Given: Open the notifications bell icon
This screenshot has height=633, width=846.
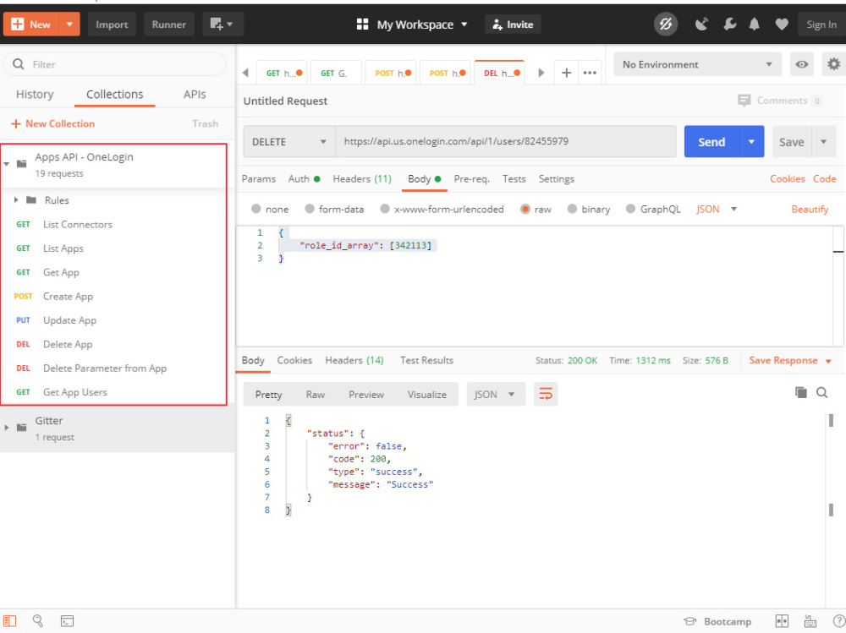Looking at the screenshot, I should click(x=755, y=25).
